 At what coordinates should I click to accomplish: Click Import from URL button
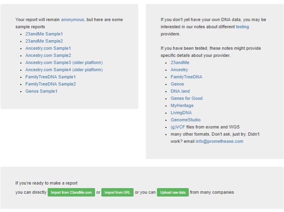click(x=117, y=192)
